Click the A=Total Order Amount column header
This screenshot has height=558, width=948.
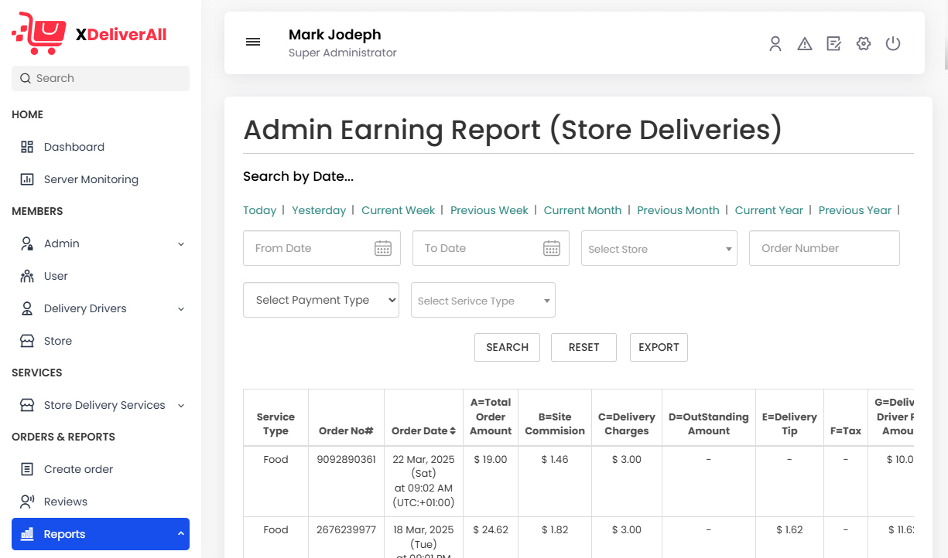pos(491,417)
